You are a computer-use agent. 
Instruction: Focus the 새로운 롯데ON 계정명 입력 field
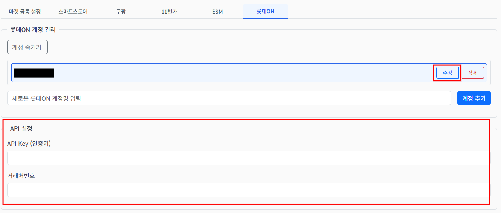tap(229, 98)
